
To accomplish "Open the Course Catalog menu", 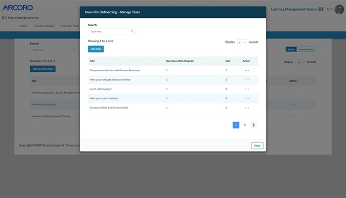I will coord(43,26).
